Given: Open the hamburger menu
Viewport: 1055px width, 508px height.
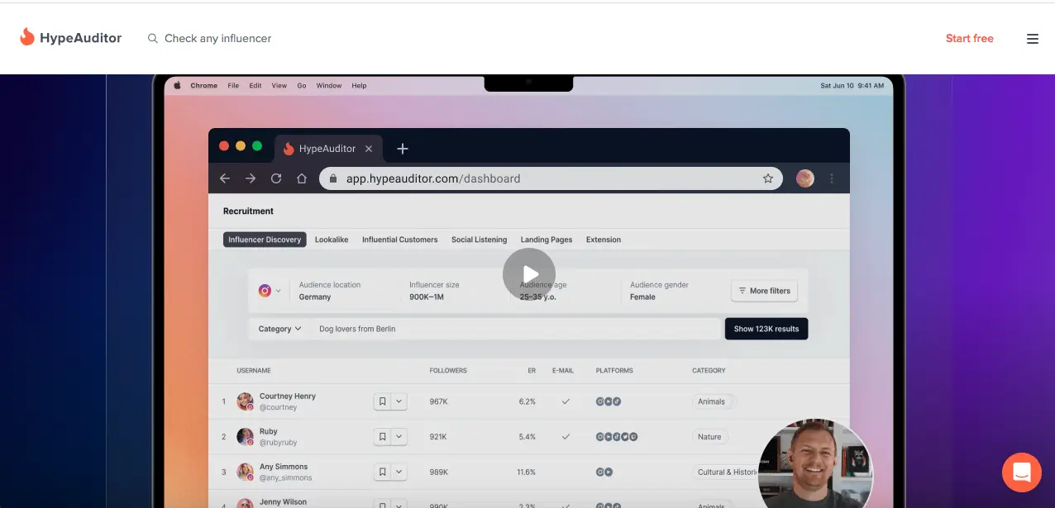Looking at the screenshot, I should [1033, 38].
